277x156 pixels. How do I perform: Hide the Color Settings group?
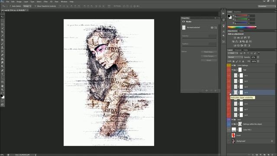click(229, 65)
